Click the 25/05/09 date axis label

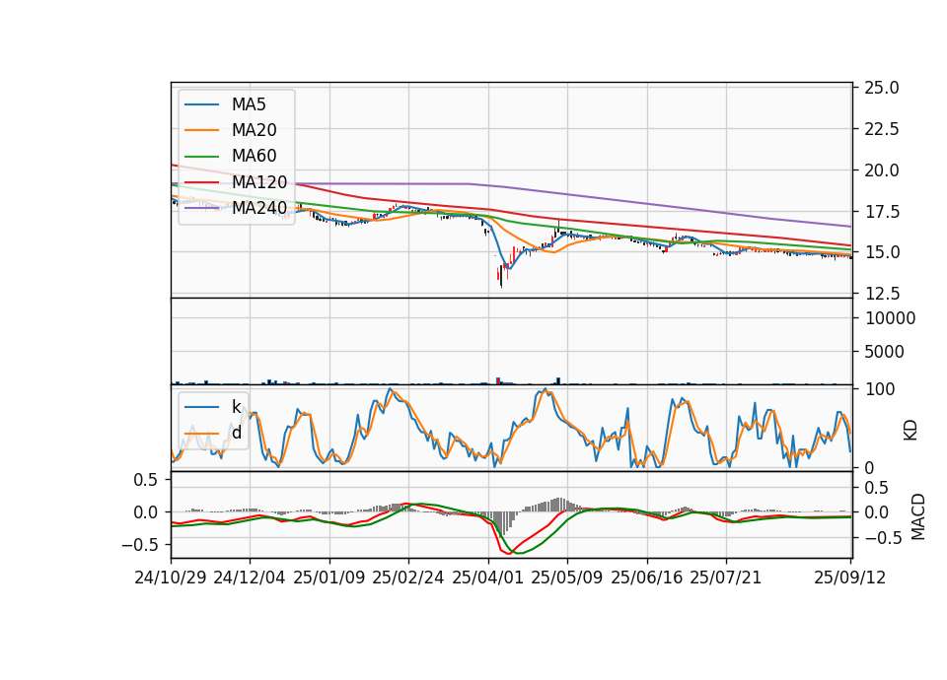point(567,578)
